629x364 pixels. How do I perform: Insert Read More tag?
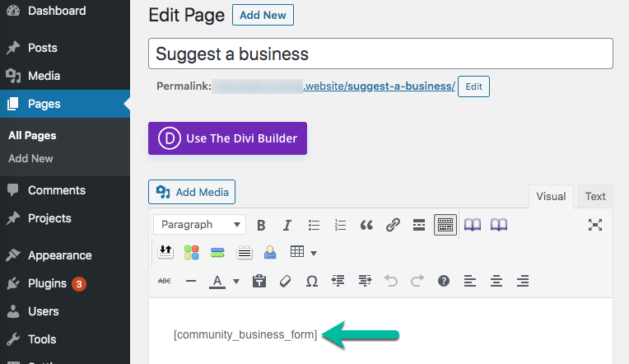coord(419,225)
